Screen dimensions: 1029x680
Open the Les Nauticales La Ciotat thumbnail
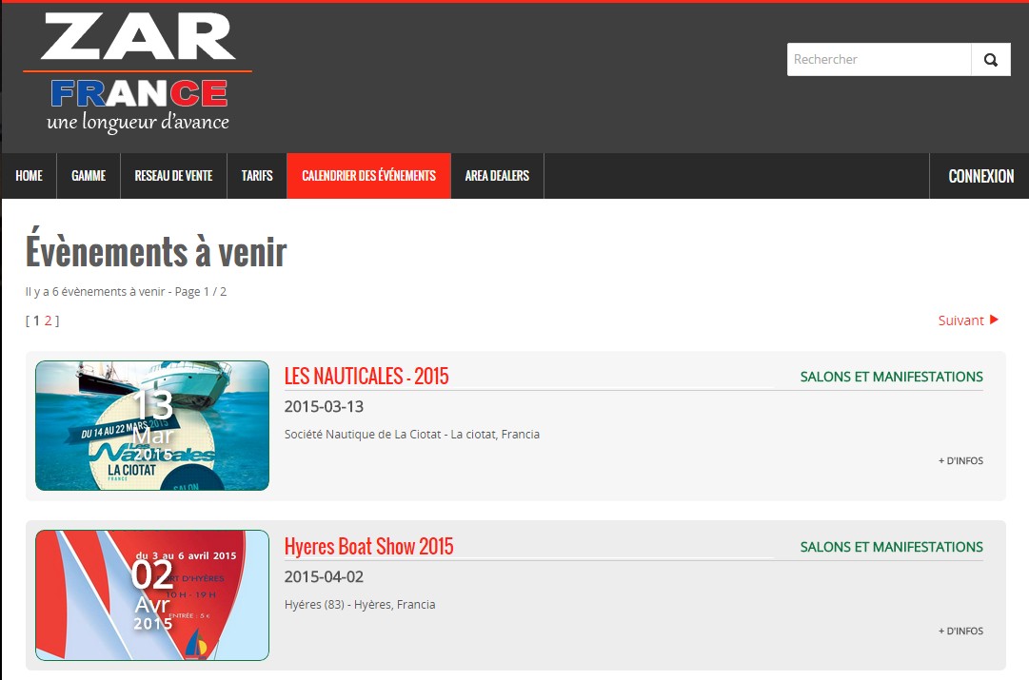pyautogui.click(x=152, y=425)
